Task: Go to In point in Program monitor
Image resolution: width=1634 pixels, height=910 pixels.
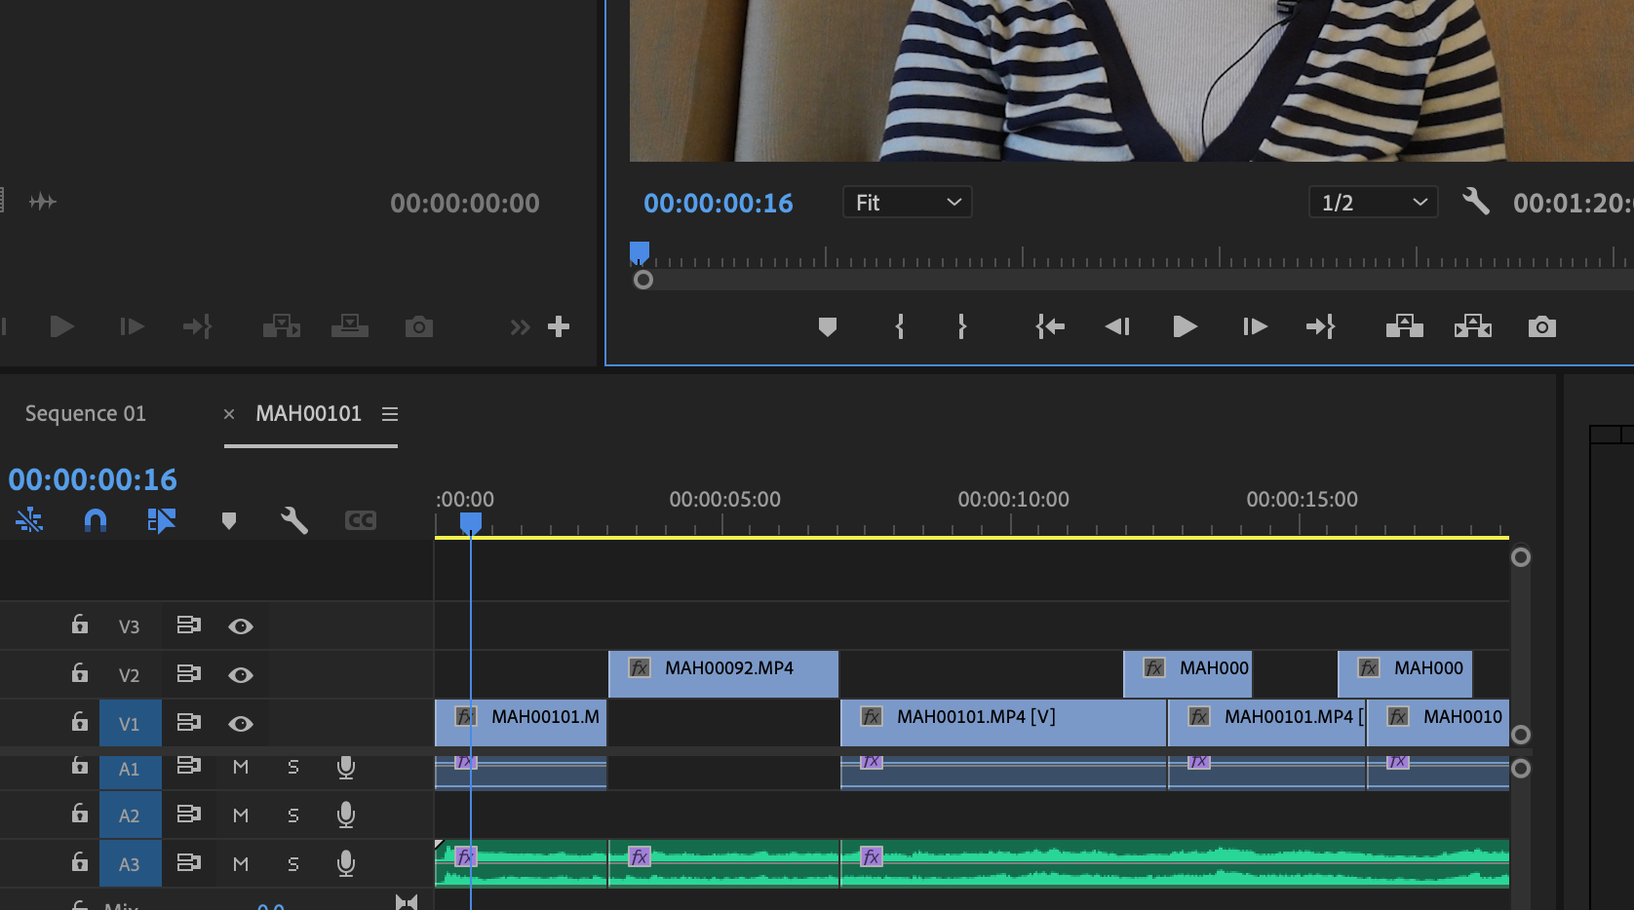Action: pyautogui.click(x=1050, y=326)
